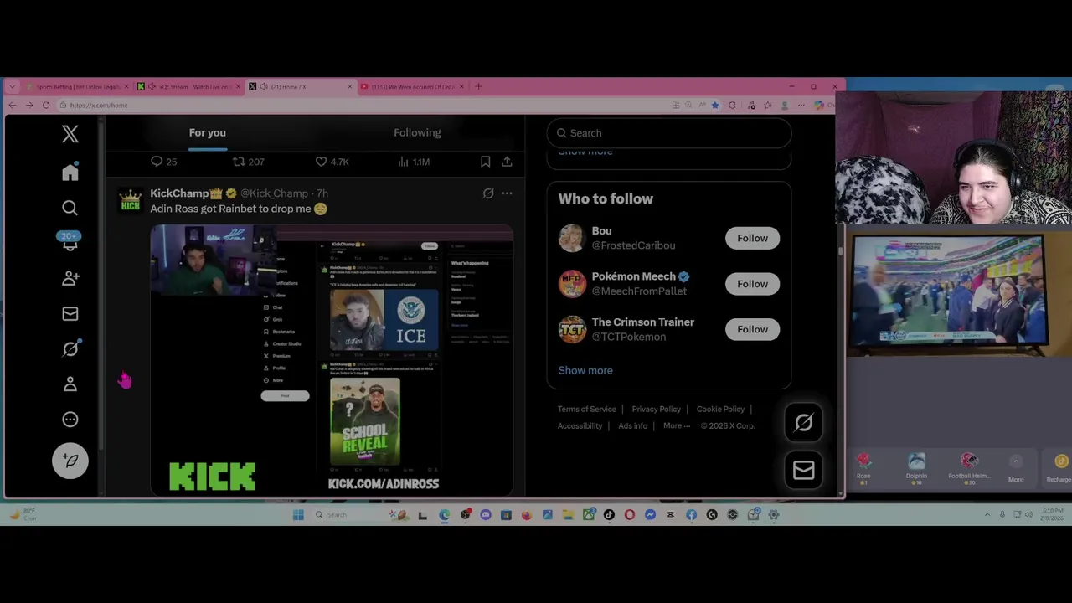Viewport: 1072px width, 603px height.
Task: Click KickChamp's profile avatar
Action: (x=130, y=201)
